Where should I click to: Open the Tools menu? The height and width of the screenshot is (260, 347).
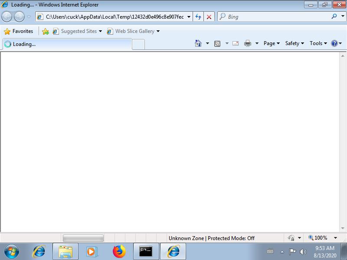(x=318, y=43)
